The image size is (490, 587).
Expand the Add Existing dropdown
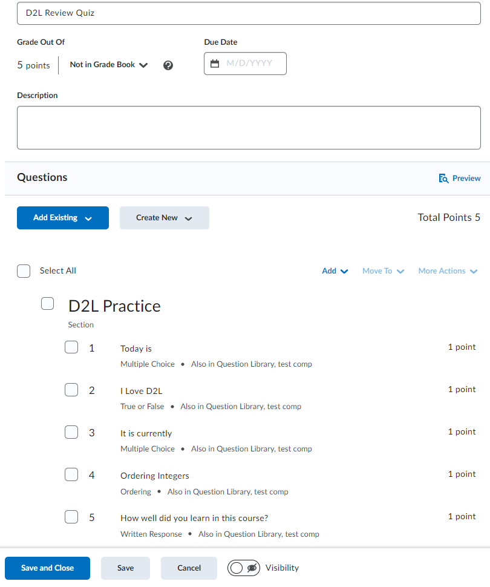(63, 218)
